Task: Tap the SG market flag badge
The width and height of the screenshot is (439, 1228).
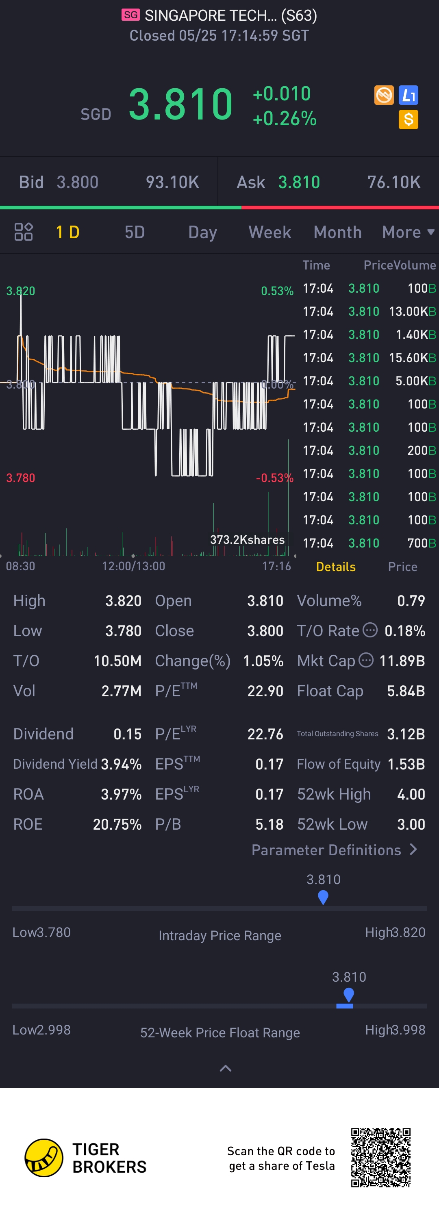Action: (130, 15)
